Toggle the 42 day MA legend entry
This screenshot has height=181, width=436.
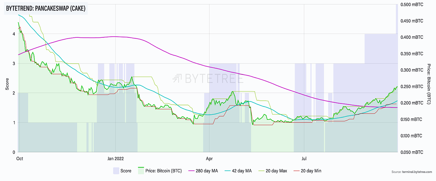(238, 170)
